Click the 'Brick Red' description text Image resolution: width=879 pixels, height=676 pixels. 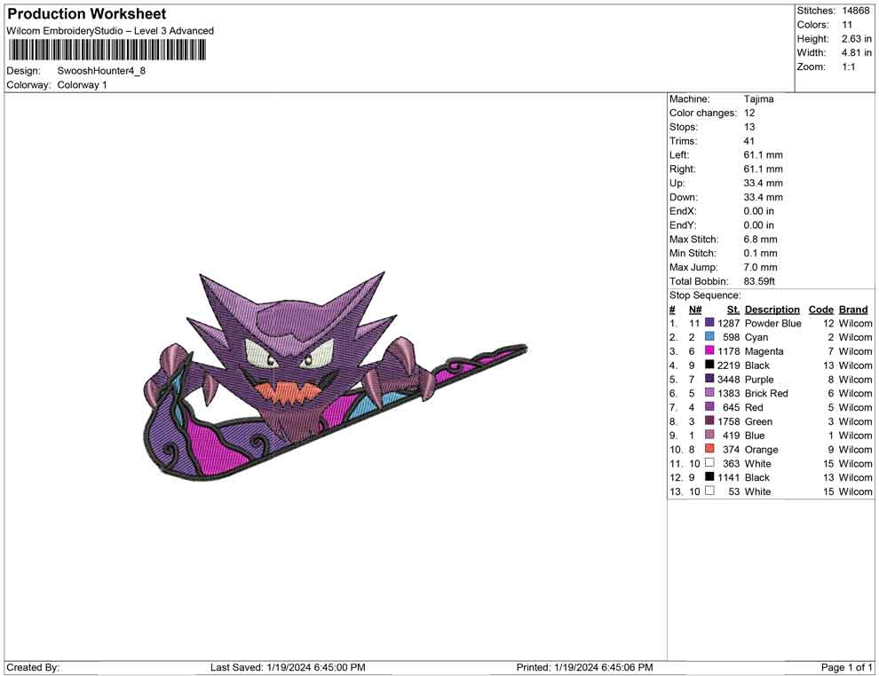[766, 393]
